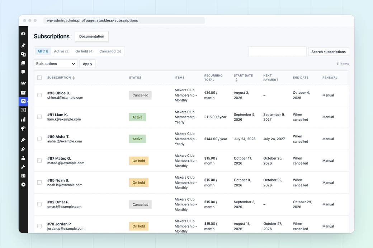Open subscription #93 Chloe D. link
The height and width of the screenshot is (248, 373).
pos(58,93)
